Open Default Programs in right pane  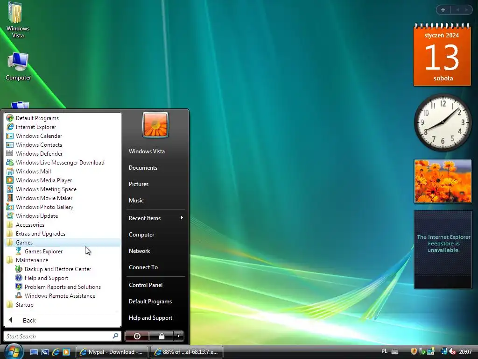coord(150,302)
